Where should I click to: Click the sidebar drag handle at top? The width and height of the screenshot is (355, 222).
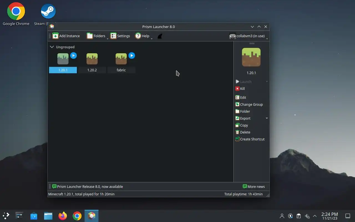[x=252, y=43]
